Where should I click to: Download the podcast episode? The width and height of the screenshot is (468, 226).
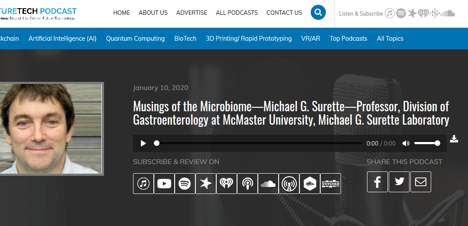[454, 139]
